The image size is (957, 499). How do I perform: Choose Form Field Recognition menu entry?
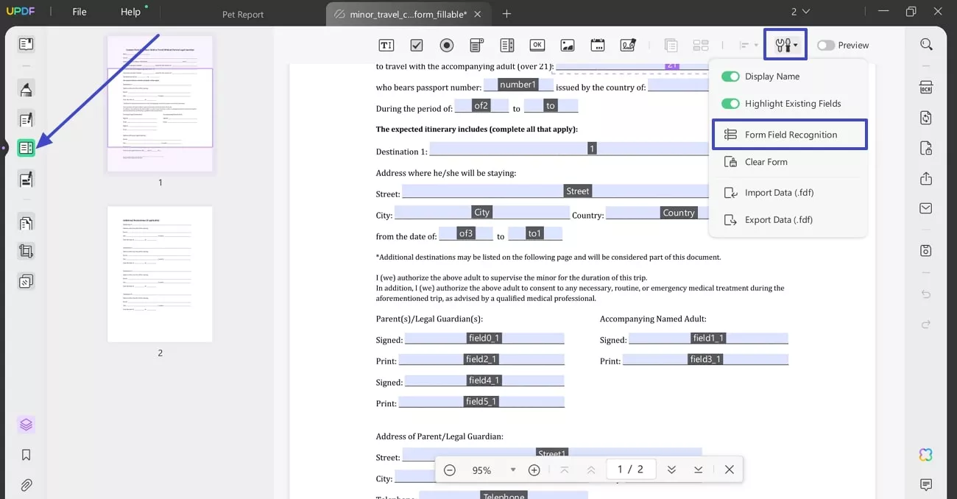pos(790,135)
